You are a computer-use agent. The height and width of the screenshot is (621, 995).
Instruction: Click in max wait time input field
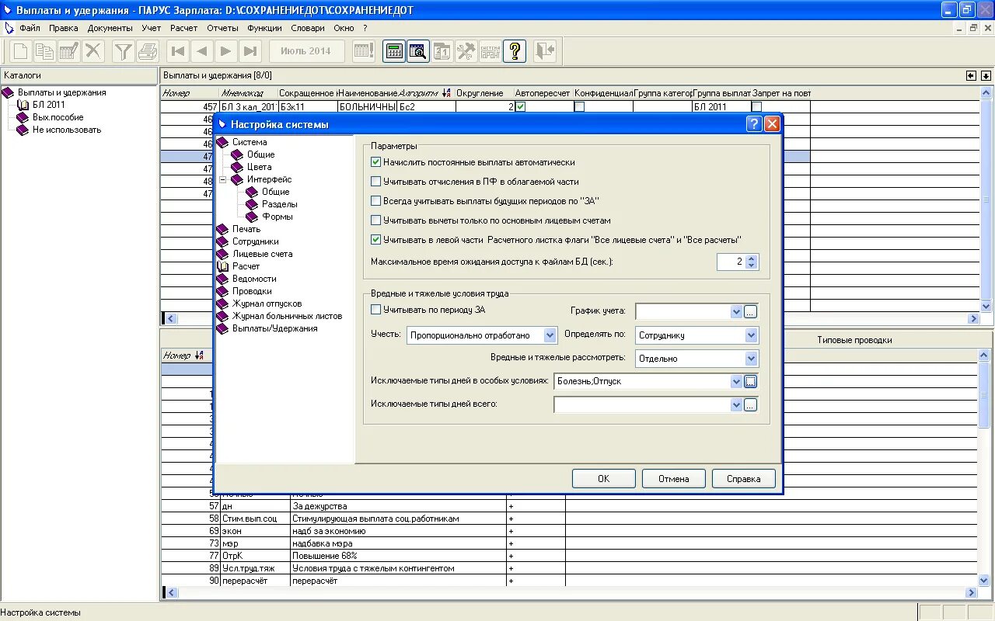click(x=731, y=262)
